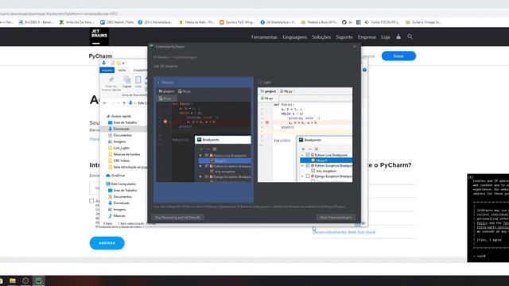Image resolution: width=509 pixels, height=286 pixels.
Task: Click the up arrow in File Explorer
Action: coord(124,102)
